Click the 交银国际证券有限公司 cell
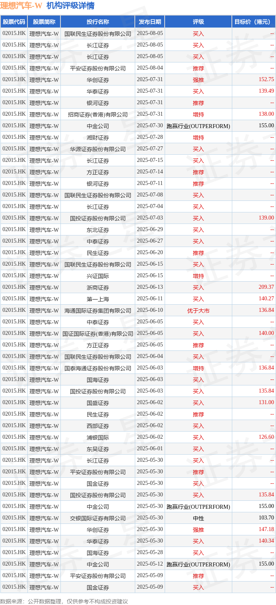This screenshot has width=276, height=605. (x=98, y=518)
